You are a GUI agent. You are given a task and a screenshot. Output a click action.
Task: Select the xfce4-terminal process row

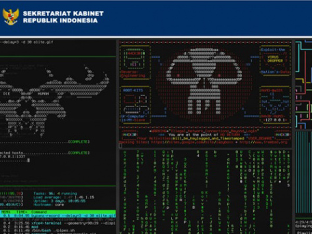58,223
